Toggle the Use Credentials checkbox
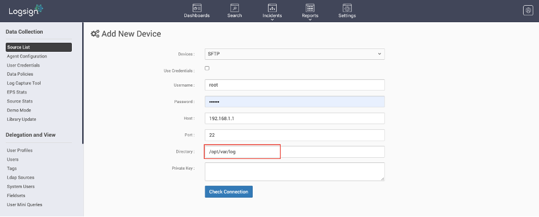The height and width of the screenshot is (217, 539). click(x=207, y=68)
